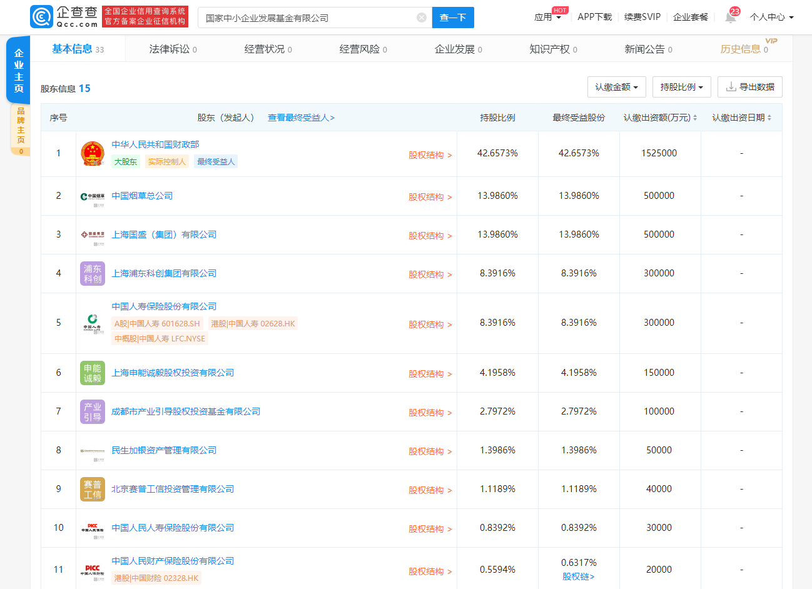Select the 品牌主页 side tab
This screenshot has height=589, width=812.
(20, 130)
